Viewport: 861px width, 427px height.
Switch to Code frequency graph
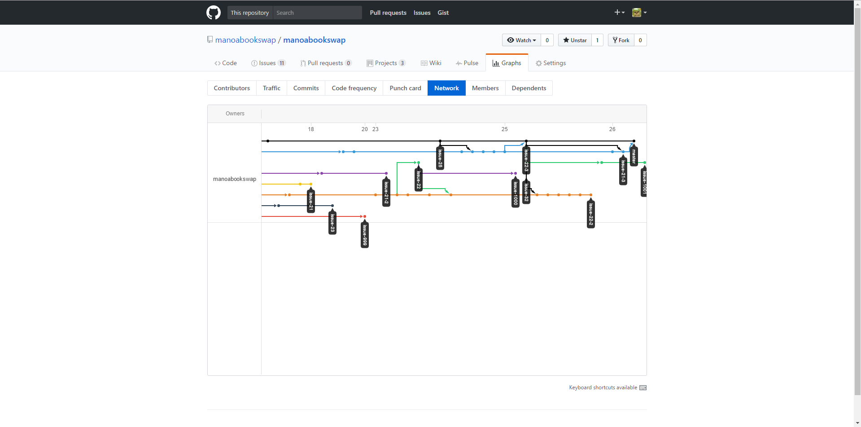tap(354, 88)
